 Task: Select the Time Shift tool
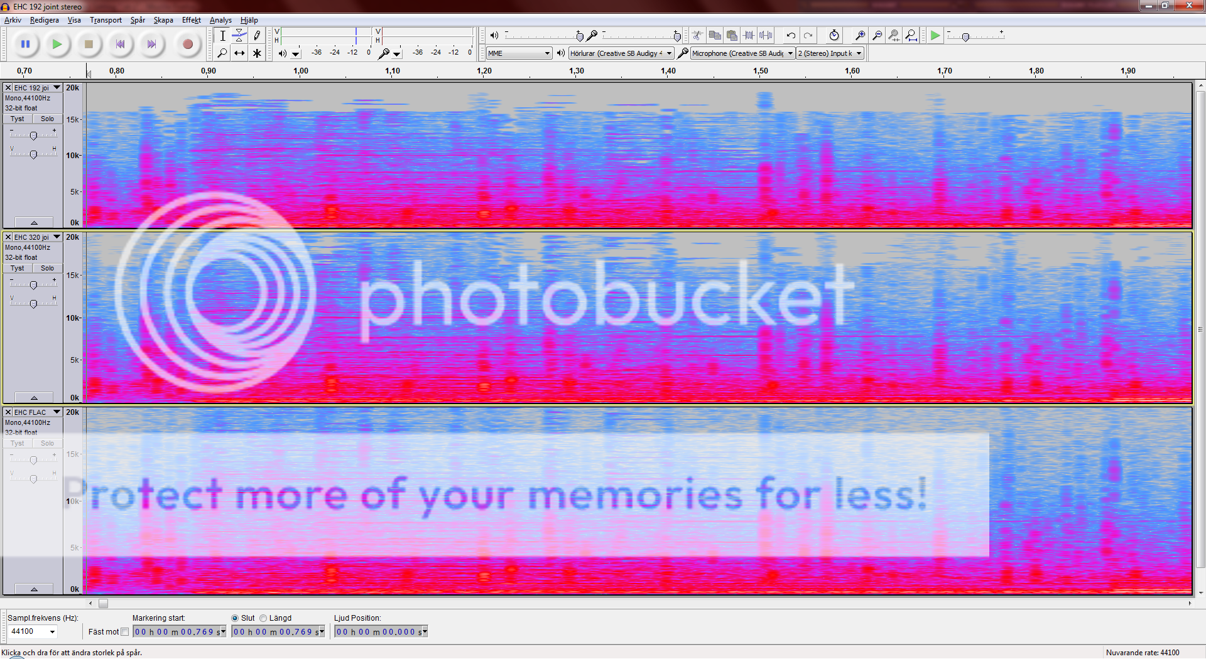click(x=239, y=53)
